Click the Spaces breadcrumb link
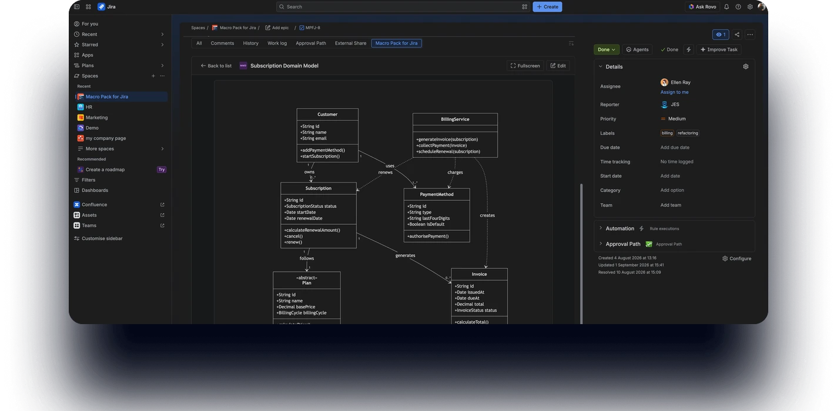This screenshot has height=411, width=837. (198, 28)
